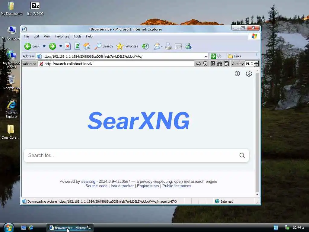Screen dimensions: 309x232
Task: Click the EN language indicator in tray
Action: coord(276,228)
